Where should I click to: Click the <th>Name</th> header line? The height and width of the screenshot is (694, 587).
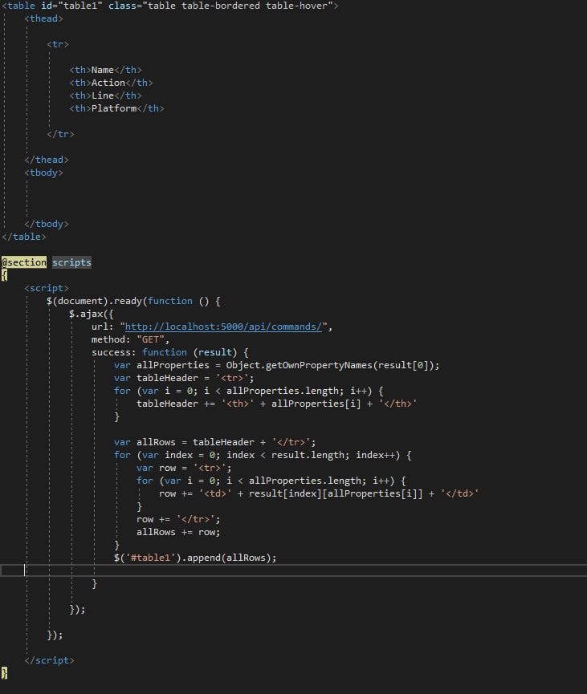click(105, 70)
